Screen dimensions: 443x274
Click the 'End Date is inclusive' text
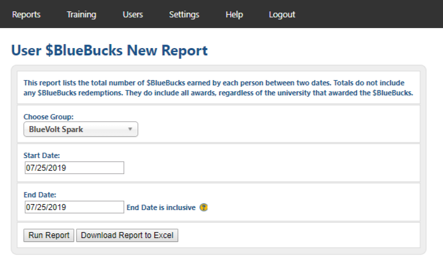tap(161, 207)
